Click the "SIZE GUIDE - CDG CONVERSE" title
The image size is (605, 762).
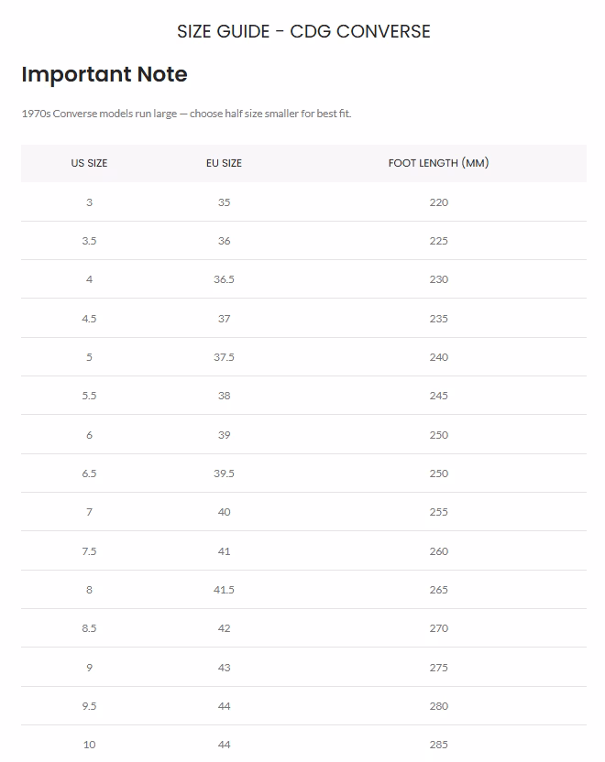click(x=303, y=32)
